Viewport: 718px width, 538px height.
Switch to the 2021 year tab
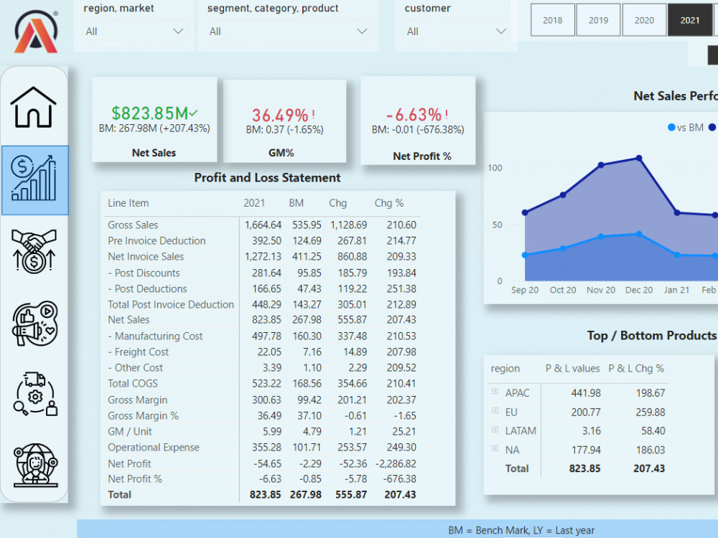tap(690, 20)
